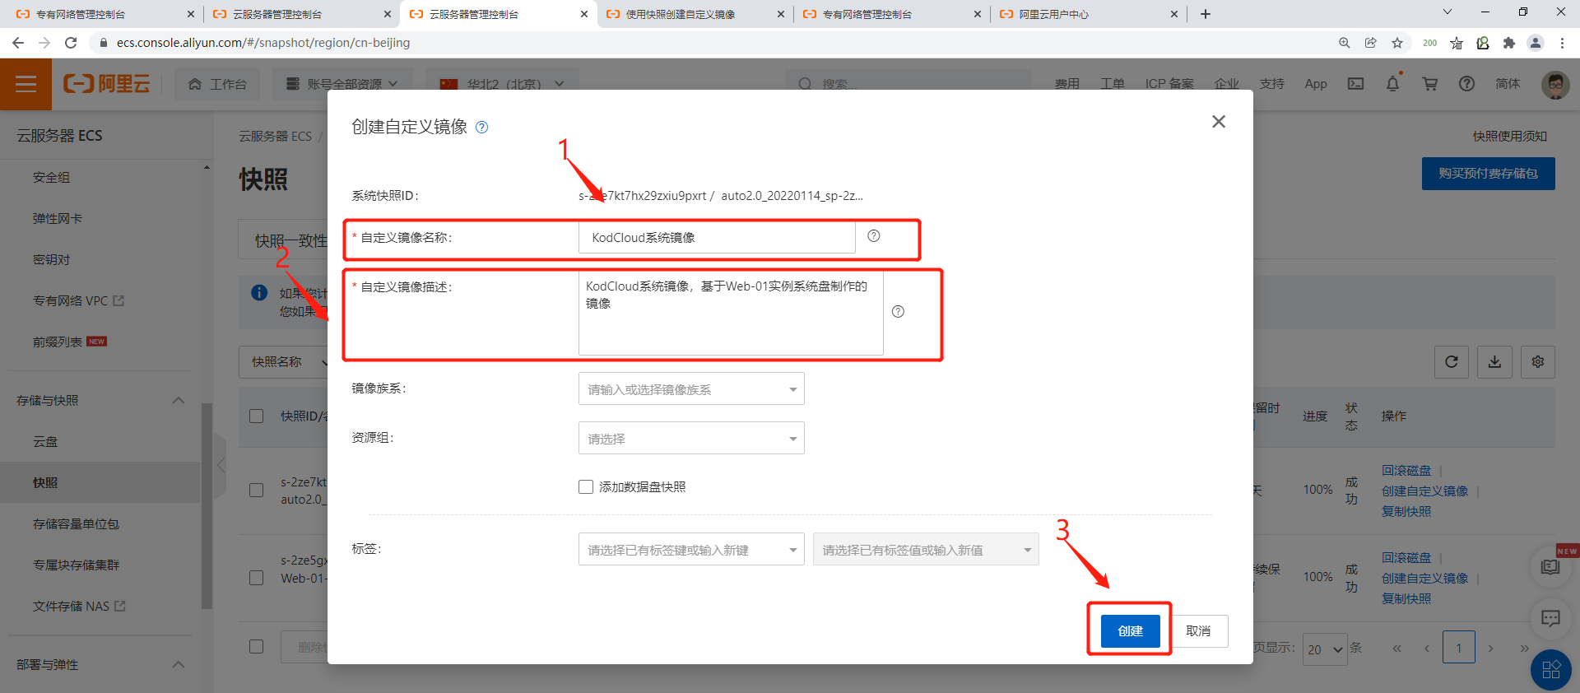Select 云盘 in sidebar

45,441
